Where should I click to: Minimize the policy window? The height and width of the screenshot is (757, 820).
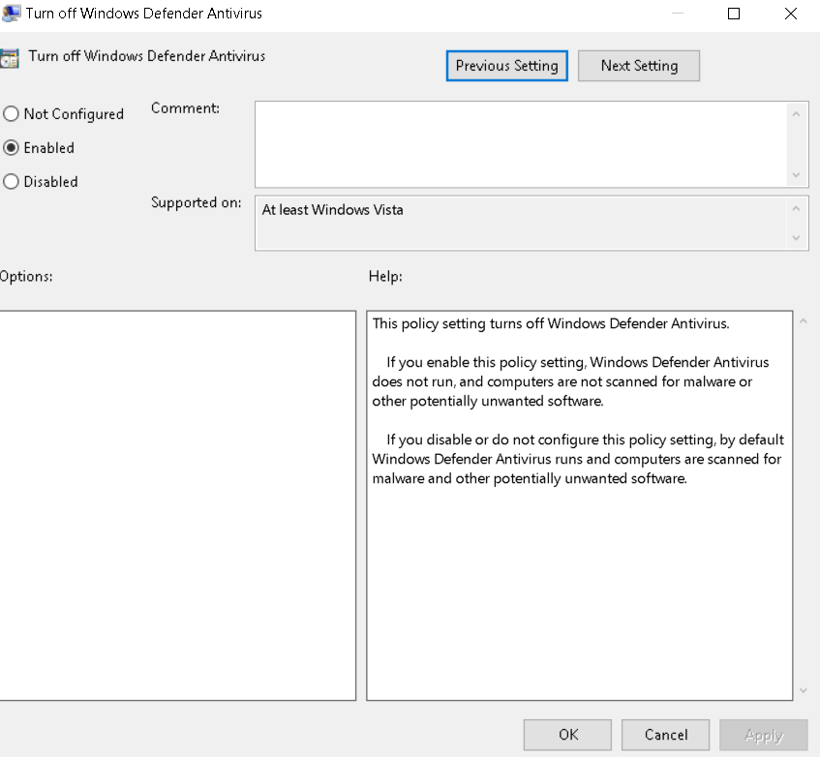coord(678,14)
